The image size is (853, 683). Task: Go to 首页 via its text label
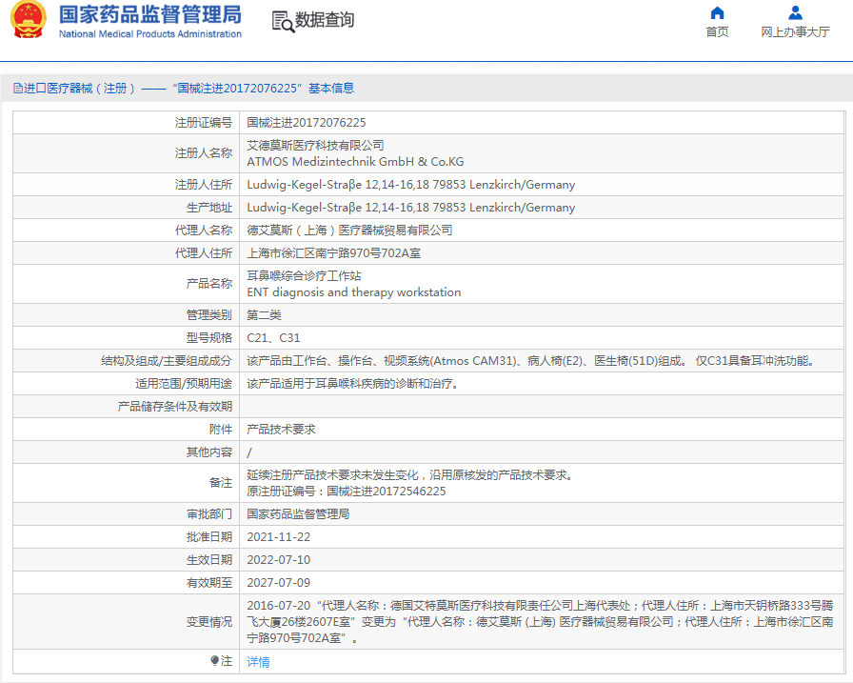pyautogui.click(x=717, y=32)
